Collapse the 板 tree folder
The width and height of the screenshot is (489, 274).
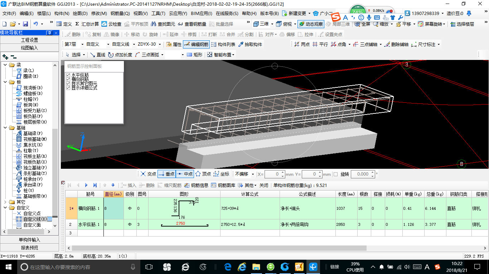click(x=5, y=82)
